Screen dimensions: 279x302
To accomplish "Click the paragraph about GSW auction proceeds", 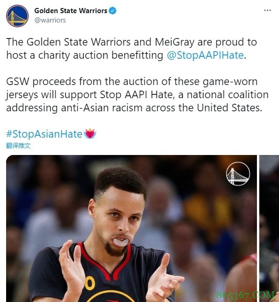I will pos(137,94).
